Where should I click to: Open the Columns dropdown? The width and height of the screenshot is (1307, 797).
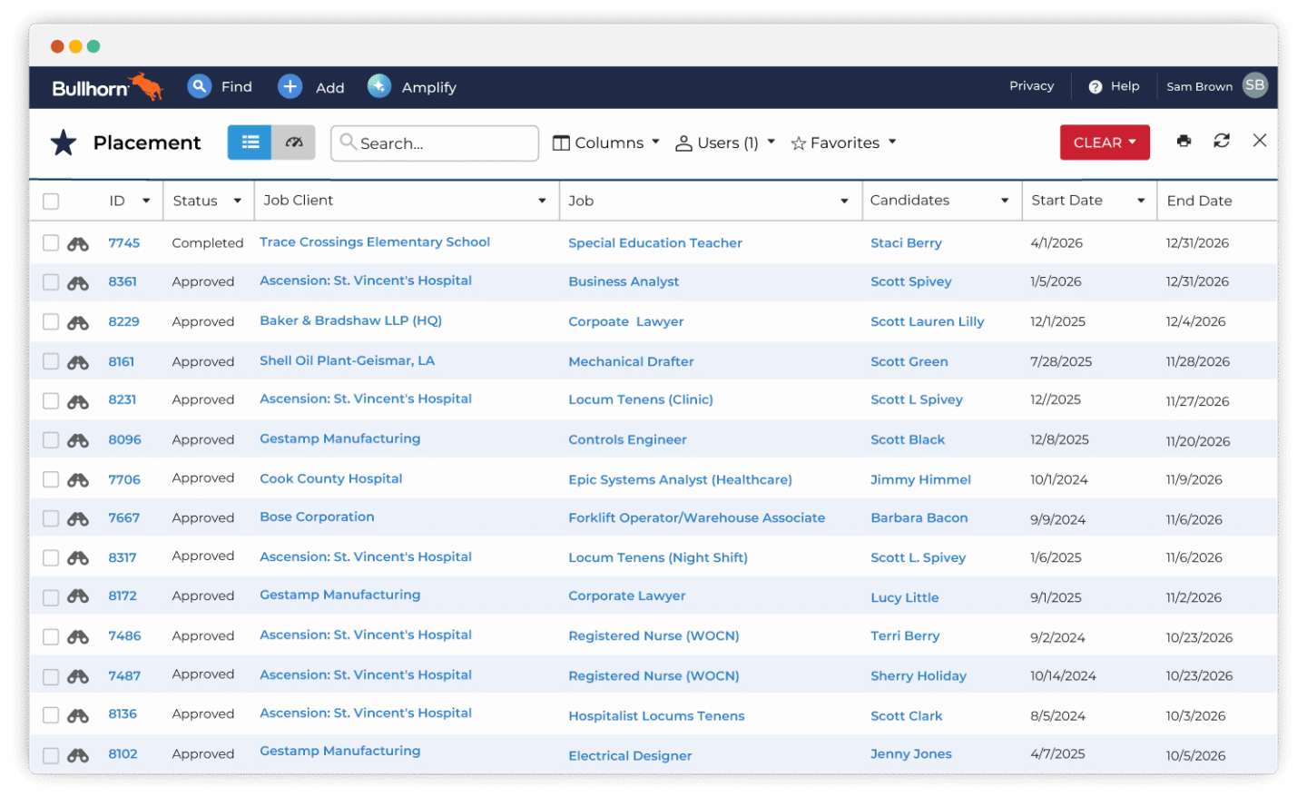(606, 143)
